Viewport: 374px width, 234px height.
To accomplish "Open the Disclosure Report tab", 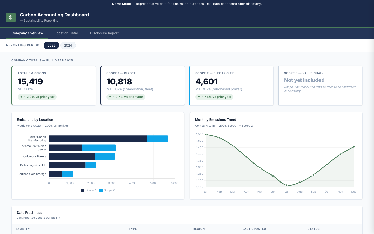I will (x=104, y=33).
